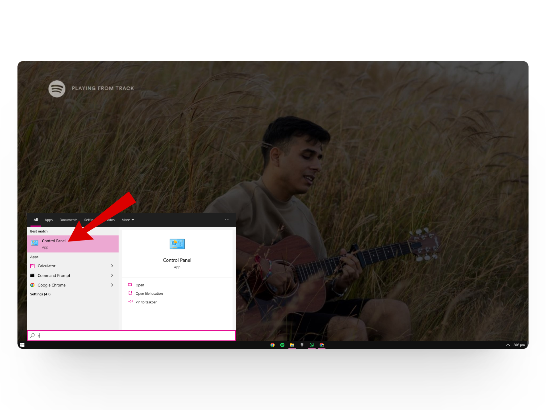Pin Control Panel to taskbar

pyautogui.click(x=146, y=302)
